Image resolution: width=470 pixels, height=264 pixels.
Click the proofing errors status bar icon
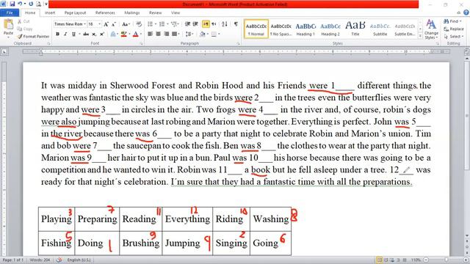[x=59, y=260]
